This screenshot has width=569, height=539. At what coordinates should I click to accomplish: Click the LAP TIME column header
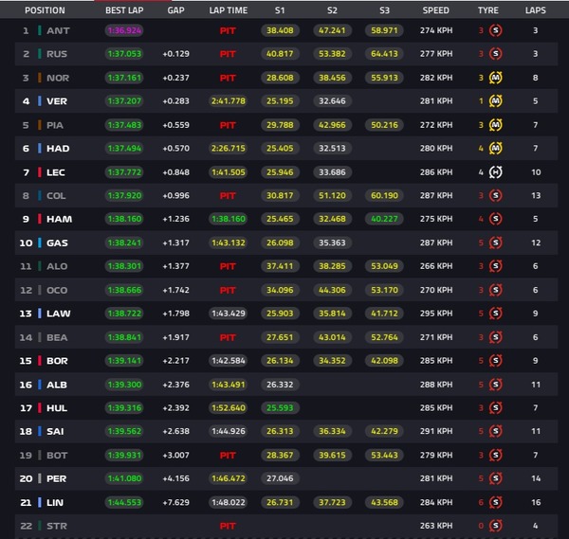[x=228, y=10]
